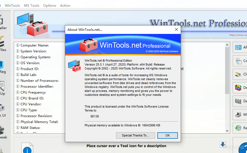
Task: Click the info list scrollbar up arrow
Action: click(x=227, y=45)
